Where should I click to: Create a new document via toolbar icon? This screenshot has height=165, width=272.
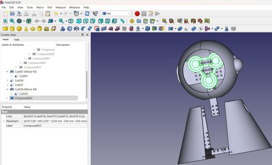5,14
